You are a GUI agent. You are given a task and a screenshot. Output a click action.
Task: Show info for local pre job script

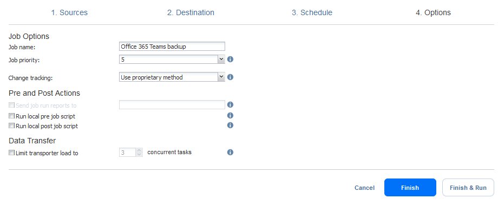click(x=230, y=116)
